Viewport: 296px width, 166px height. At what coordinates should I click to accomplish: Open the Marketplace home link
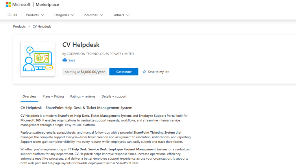tap(47, 5)
